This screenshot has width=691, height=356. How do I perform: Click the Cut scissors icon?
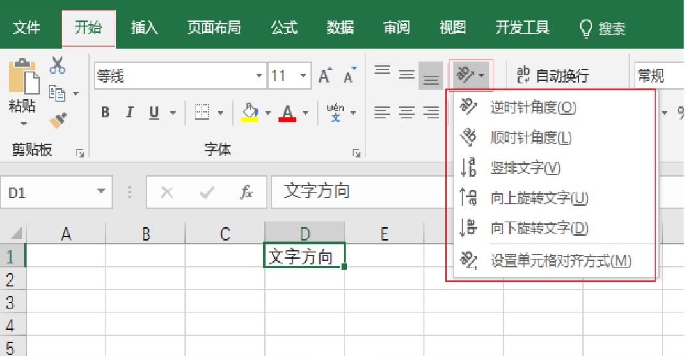pyautogui.click(x=58, y=65)
